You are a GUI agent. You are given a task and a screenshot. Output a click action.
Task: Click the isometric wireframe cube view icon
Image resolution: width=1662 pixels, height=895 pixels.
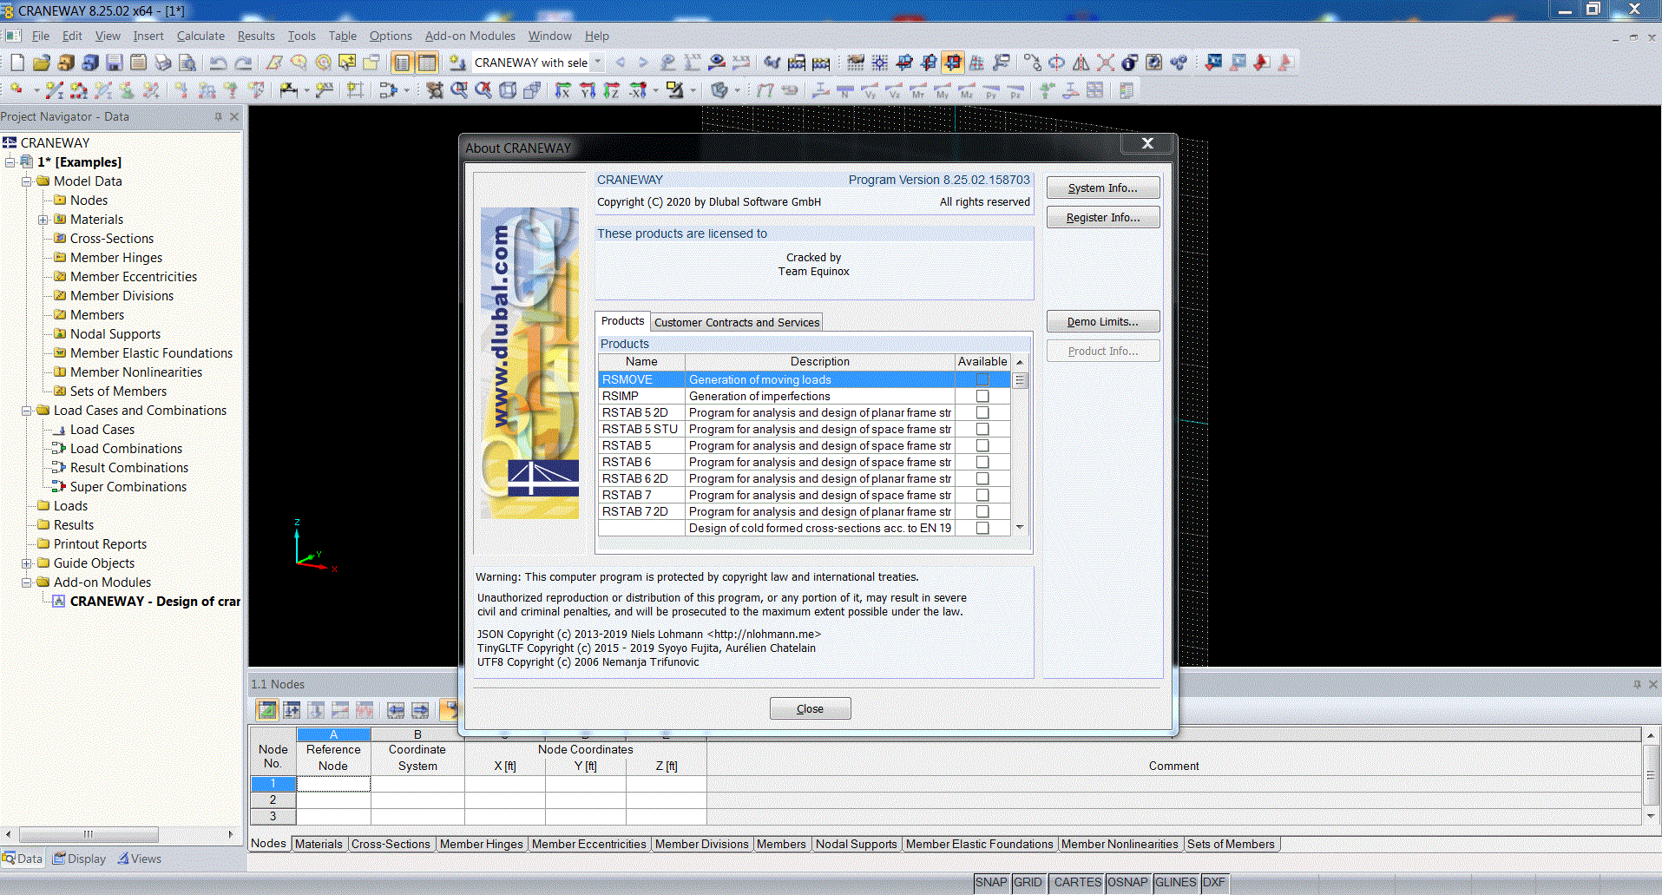(x=508, y=90)
